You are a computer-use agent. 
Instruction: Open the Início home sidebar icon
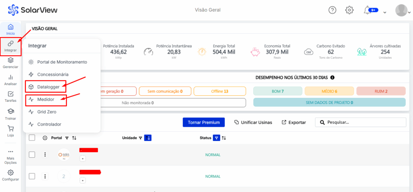pyautogui.click(x=10, y=29)
